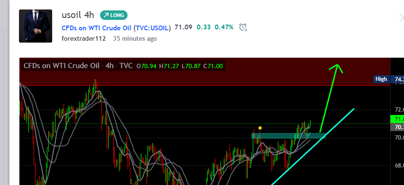
Task: Click the forextrader112 profile avatar
Action: point(36,26)
